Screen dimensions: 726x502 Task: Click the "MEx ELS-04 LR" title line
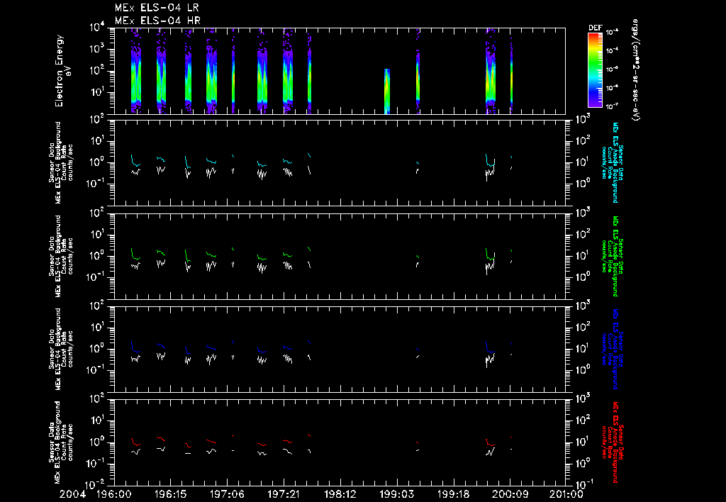[157, 8]
